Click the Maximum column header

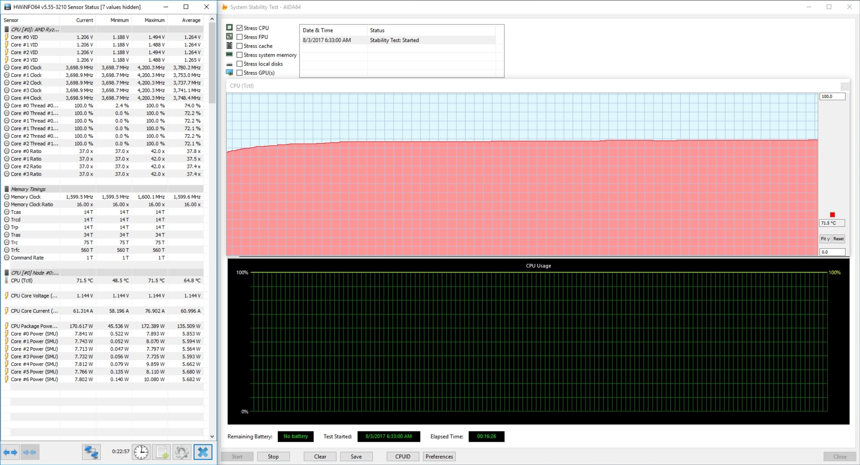pos(155,20)
